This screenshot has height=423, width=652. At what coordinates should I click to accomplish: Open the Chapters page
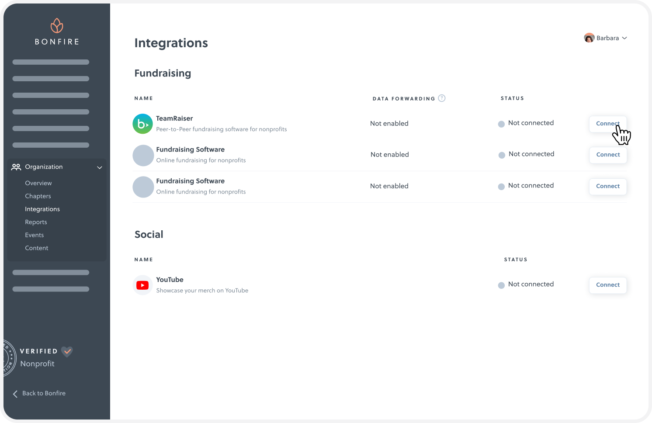(x=38, y=196)
